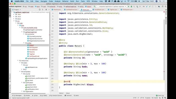Click the Locate in Project target icon
This screenshot has height=99, width=176.
(40, 10)
